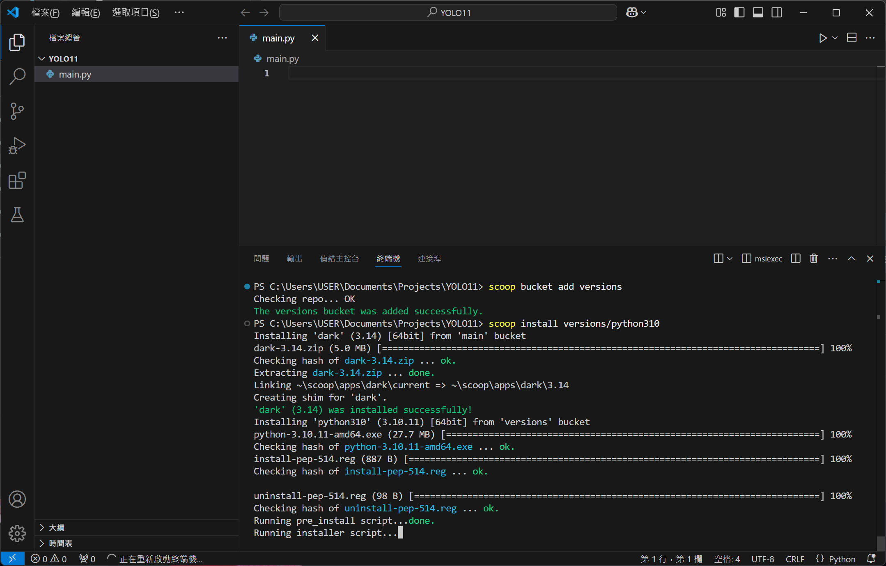
Task: Expand the 時間表 timeline section
Action: tap(60, 543)
